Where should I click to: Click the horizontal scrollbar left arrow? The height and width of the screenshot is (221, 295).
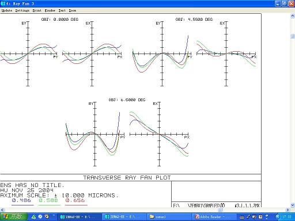[x=2, y=209]
